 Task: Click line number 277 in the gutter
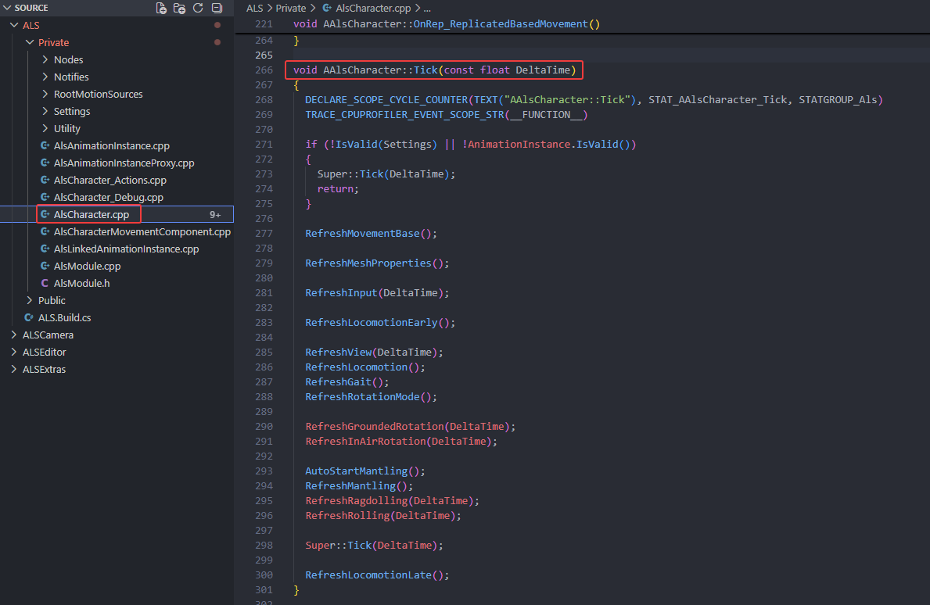click(264, 233)
